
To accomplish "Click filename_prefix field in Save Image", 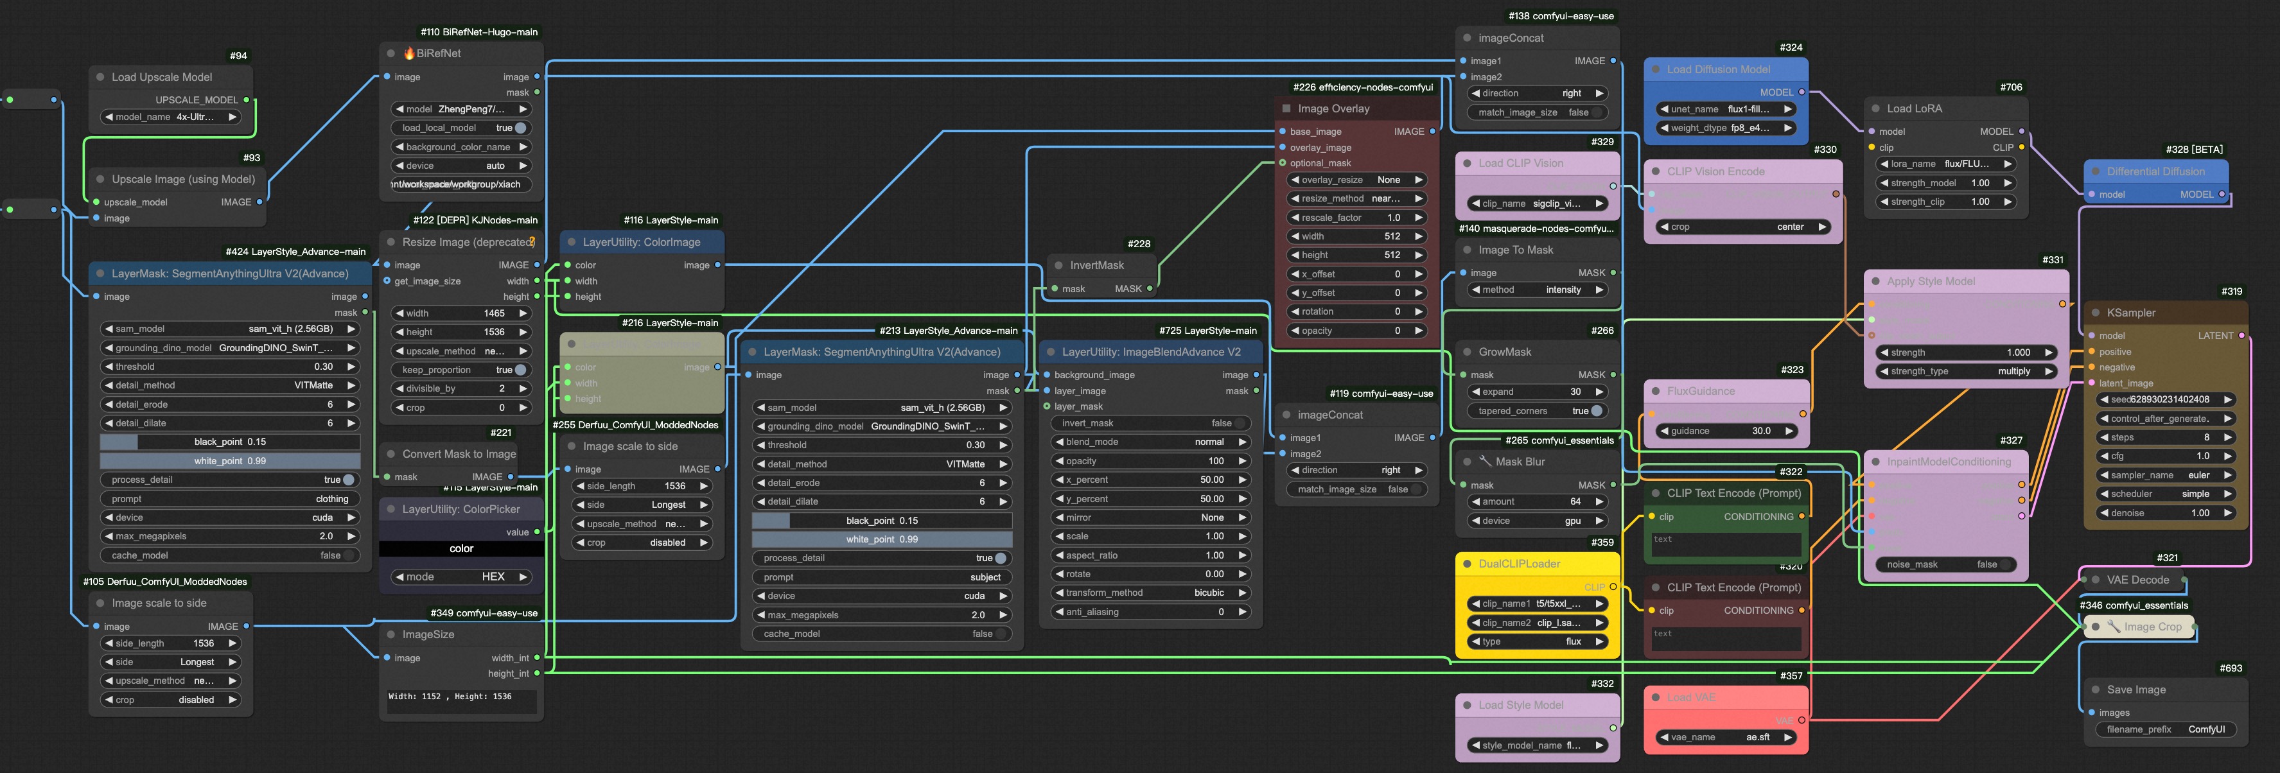I will [x=2165, y=729].
